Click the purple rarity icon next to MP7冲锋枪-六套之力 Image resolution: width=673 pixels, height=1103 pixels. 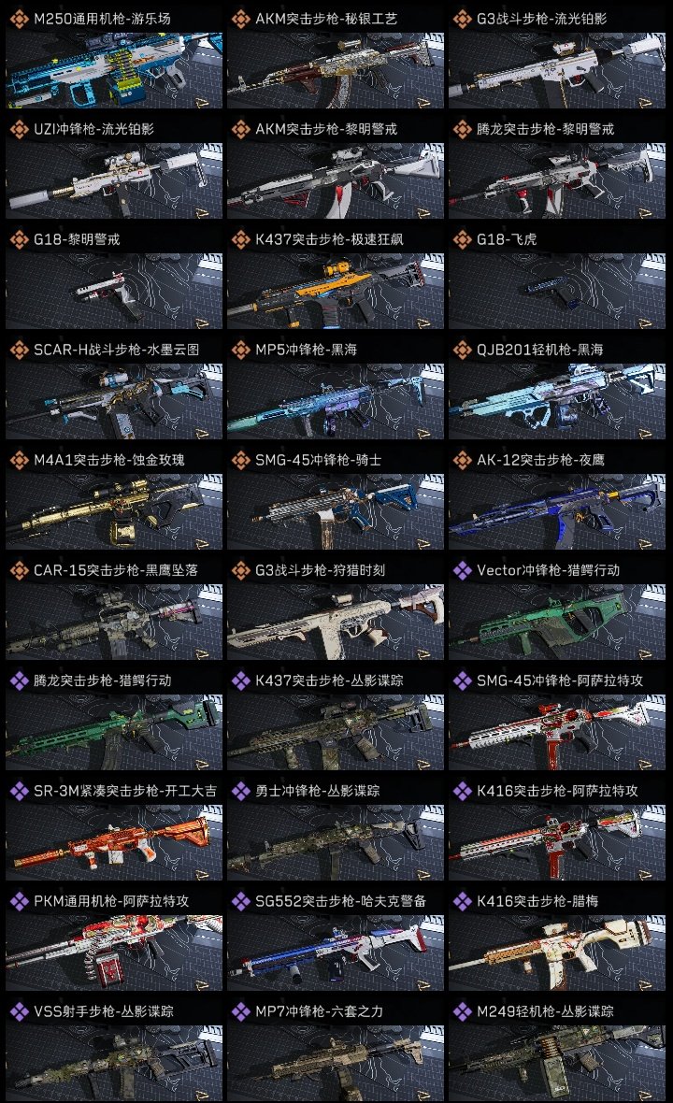pos(240,1011)
